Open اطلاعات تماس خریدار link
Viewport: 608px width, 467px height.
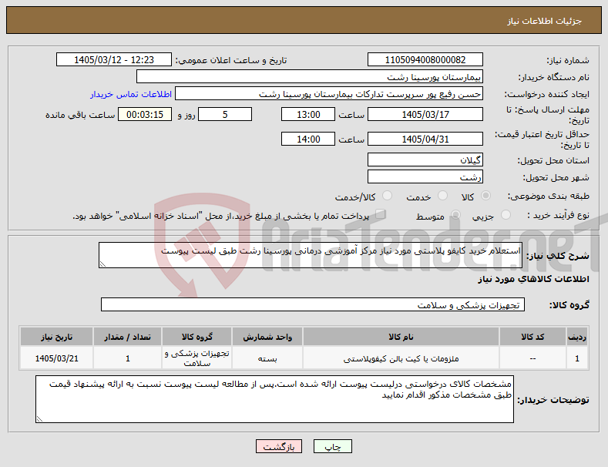tap(131, 94)
